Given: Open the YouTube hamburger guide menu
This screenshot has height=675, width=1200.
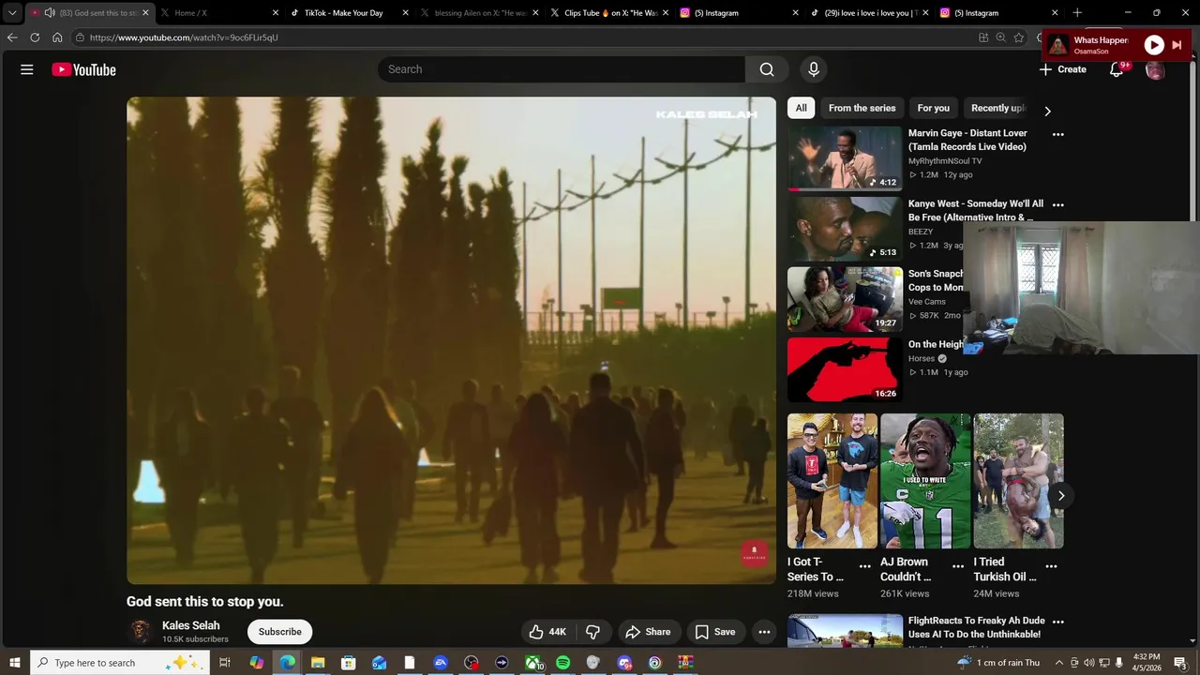Looking at the screenshot, I should click(27, 69).
